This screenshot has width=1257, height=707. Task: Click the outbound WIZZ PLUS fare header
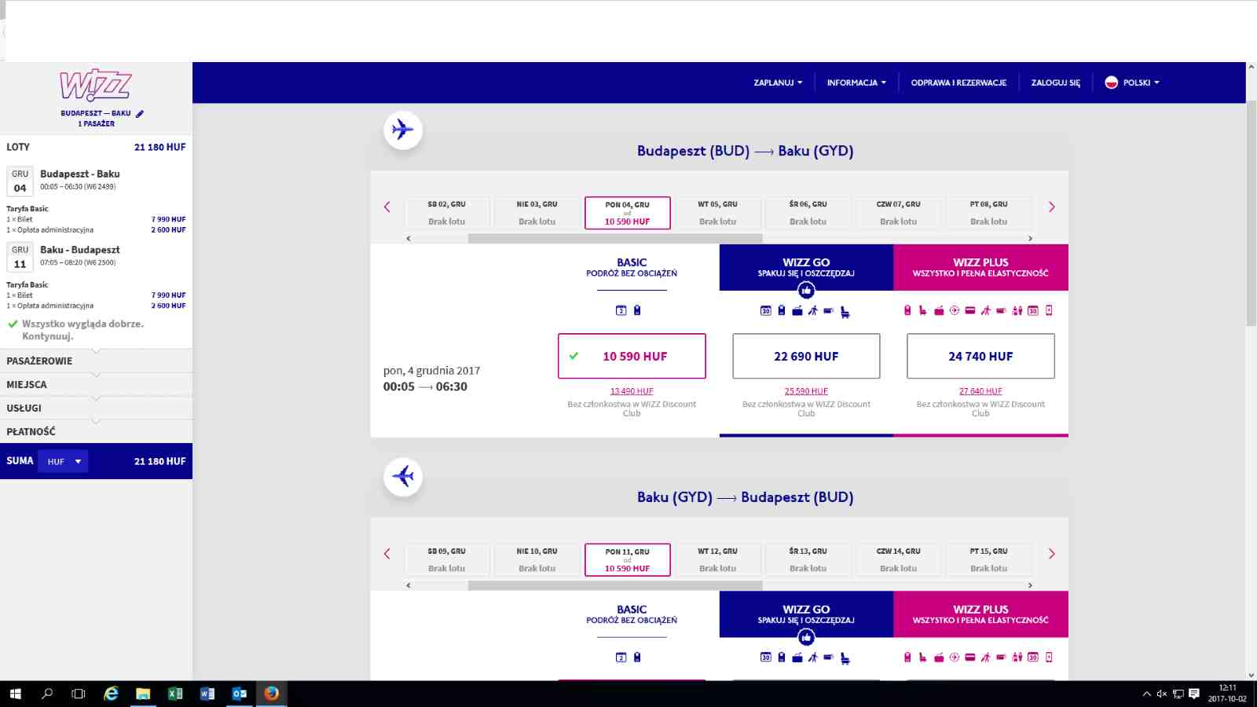980,267
